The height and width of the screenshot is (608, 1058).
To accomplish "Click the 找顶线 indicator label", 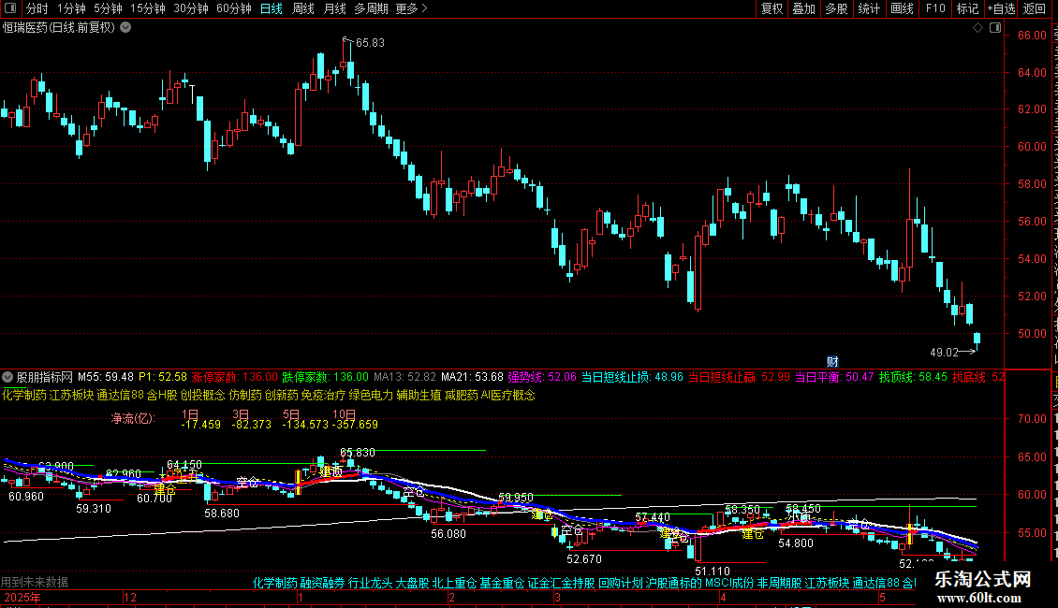I will click(896, 377).
